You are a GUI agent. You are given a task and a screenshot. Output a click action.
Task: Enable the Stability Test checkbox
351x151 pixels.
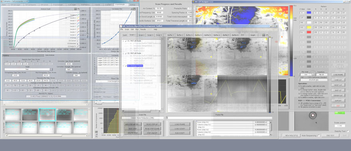[348, 132]
